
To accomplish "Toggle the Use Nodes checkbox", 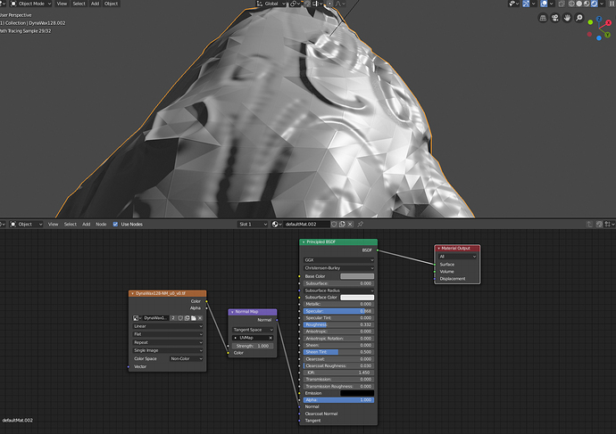I will [115, 225].
